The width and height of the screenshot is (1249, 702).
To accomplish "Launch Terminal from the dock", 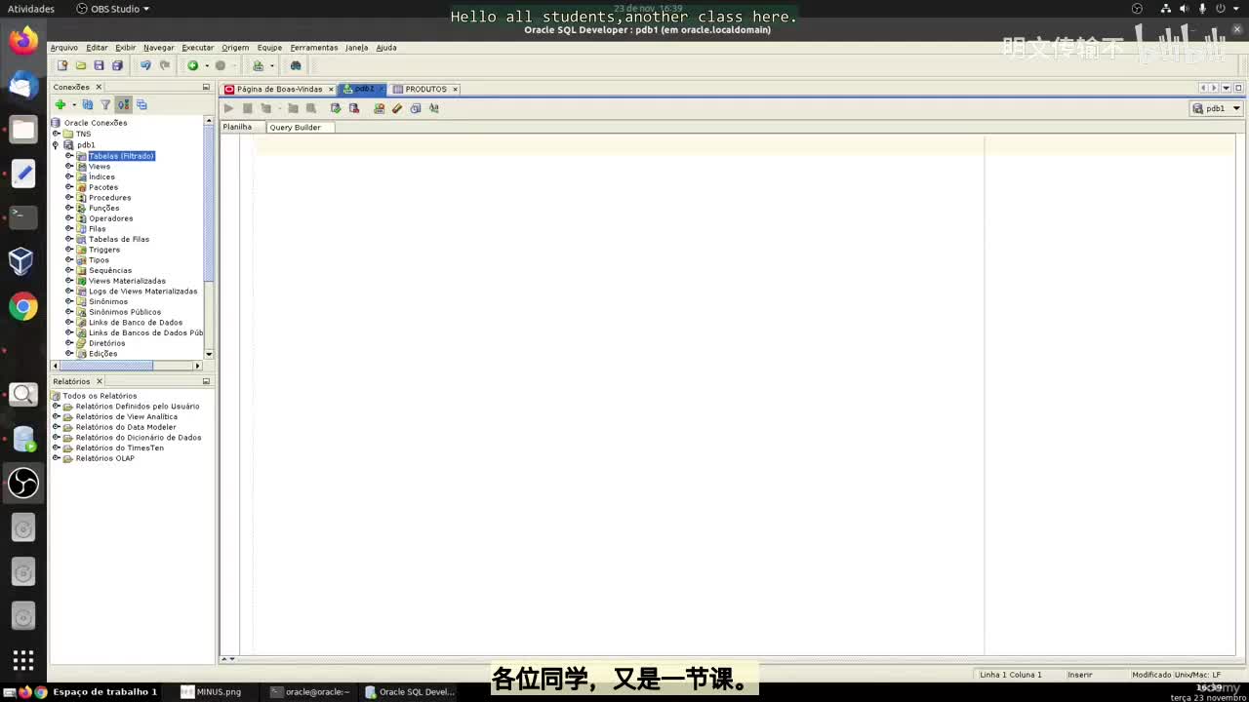I will [23, 216].
